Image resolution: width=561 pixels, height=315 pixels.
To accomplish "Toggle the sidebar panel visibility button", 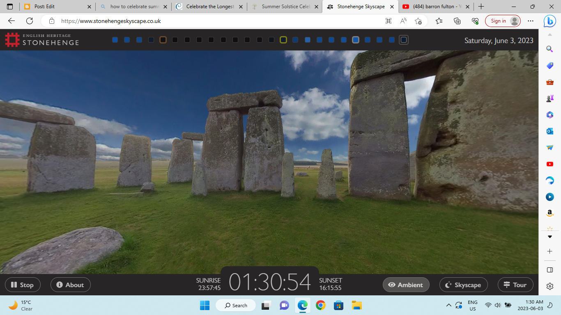I will point(550,270).
